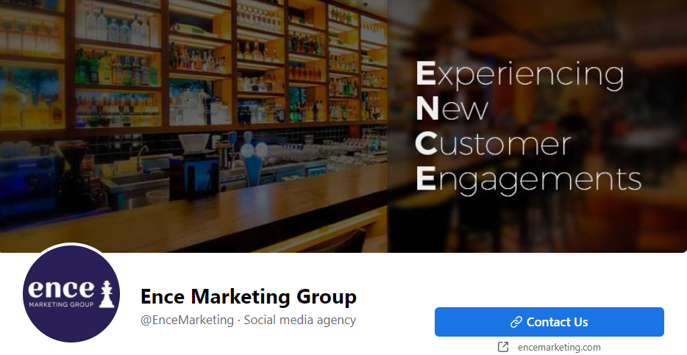The width and height of the screenshot is (687, 355).
Task: Click the word Engagements on the cover
Action: (528, 179)
